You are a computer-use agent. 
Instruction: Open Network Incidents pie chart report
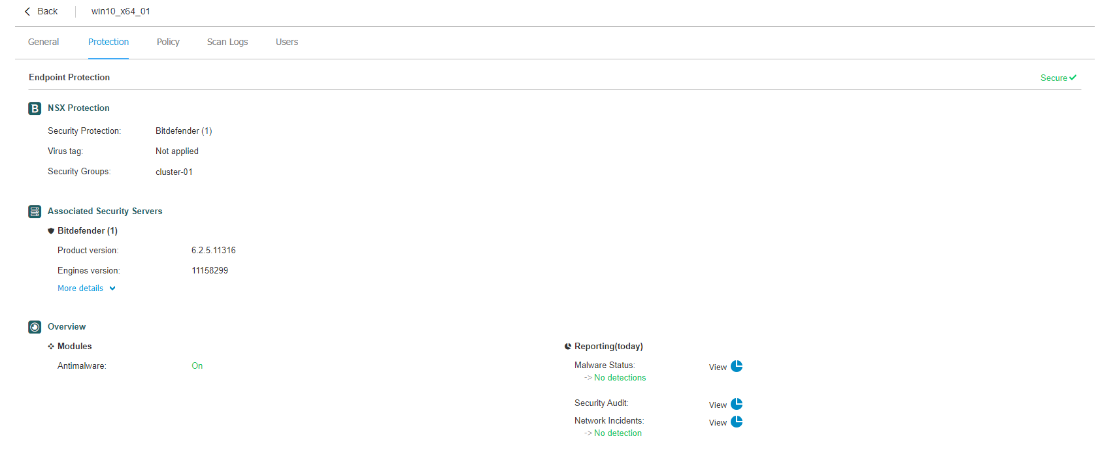tap(737, 422)
